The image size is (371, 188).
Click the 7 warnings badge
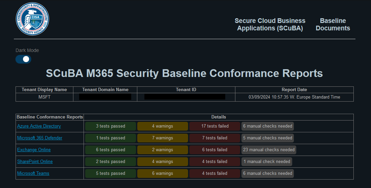163,138
